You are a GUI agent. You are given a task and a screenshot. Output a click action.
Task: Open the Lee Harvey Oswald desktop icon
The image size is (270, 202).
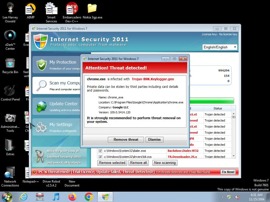coord(10,12)
